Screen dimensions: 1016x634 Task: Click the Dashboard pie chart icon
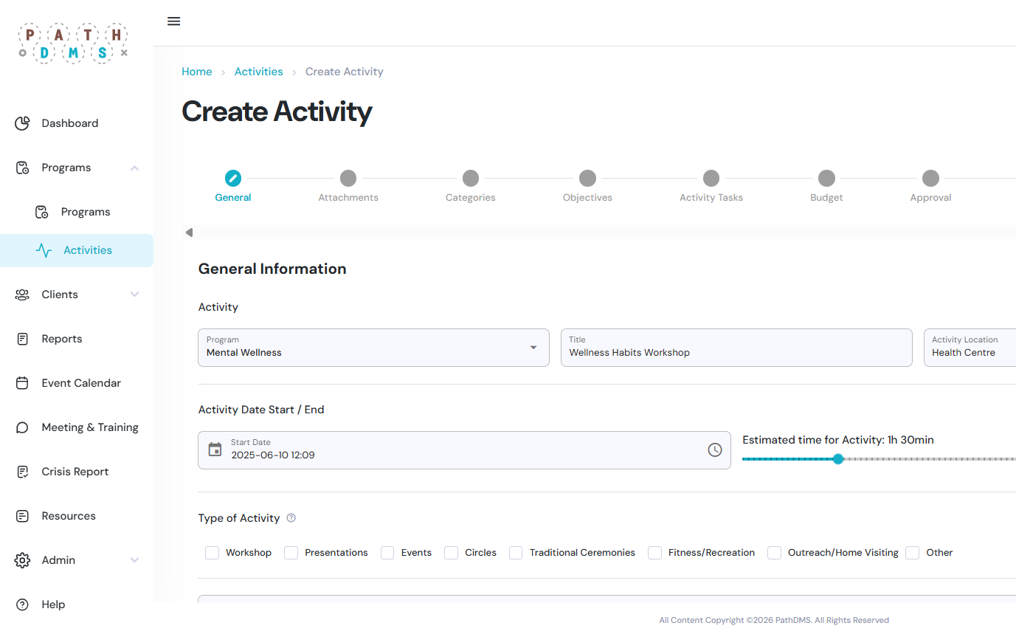click(22, 123)
